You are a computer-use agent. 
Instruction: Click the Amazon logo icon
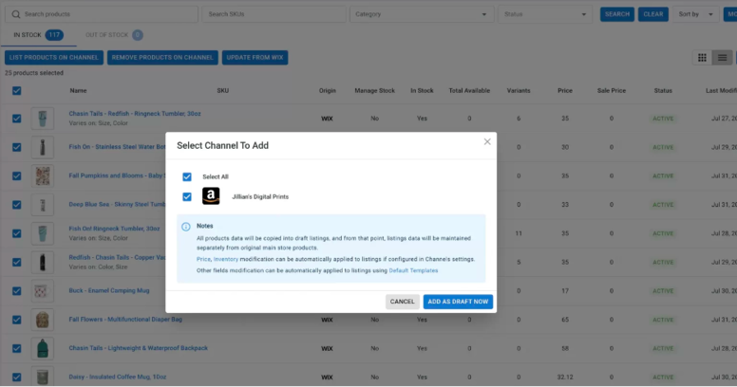pyautogui.click(x=211, y=195)
